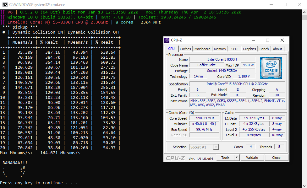The width and height of the screenshot is (307, 188).
Task: Click the Revision value U0
Action: pos(277,95)
